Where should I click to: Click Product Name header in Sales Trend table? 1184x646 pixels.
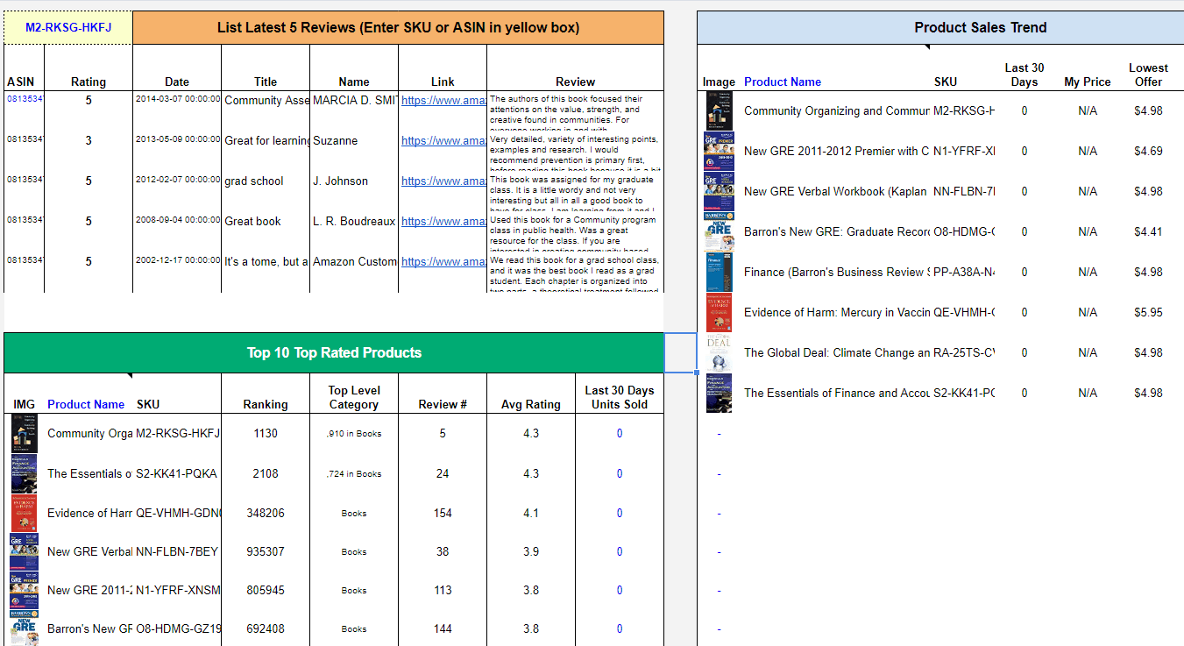coord(783,82)
